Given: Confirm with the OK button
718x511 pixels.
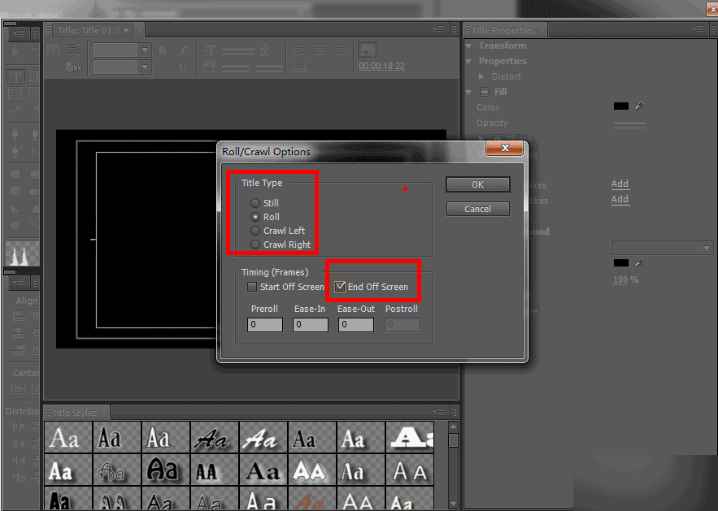Looking at the screenshot, I should click(x=477, y=184).
